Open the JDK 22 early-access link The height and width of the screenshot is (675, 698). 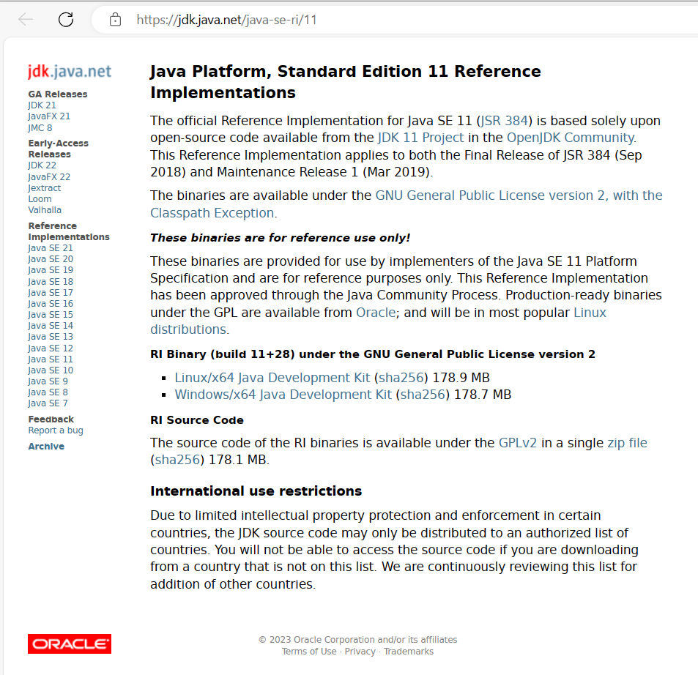[x=42, y=165]
